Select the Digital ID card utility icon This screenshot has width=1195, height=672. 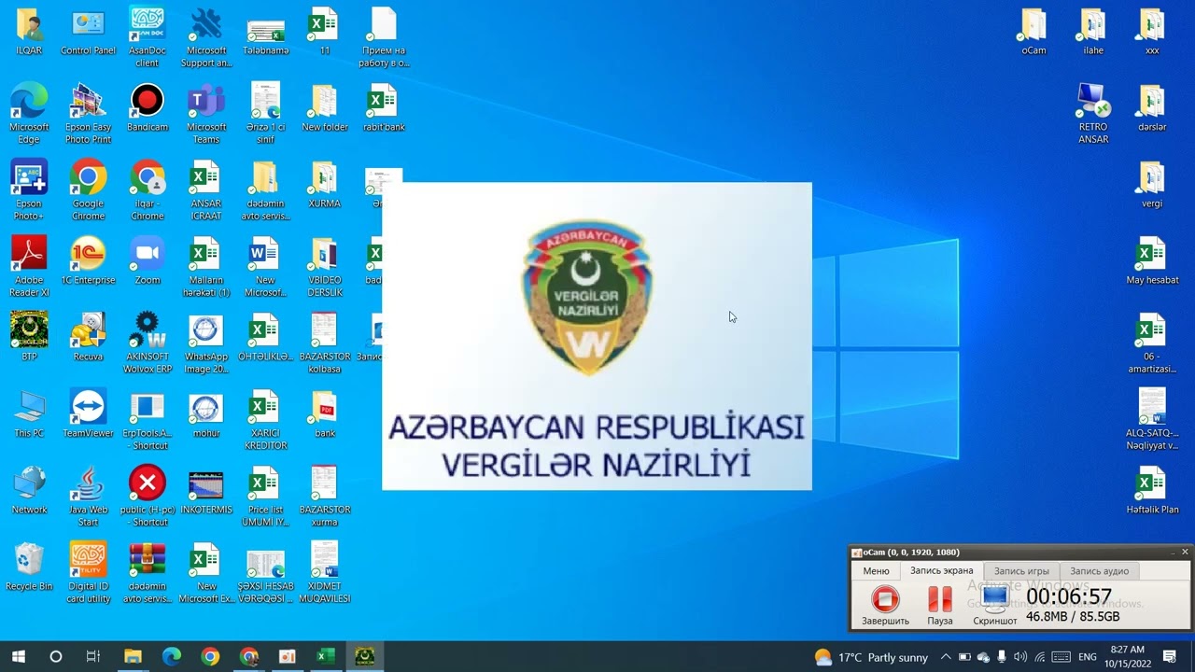(x=88, y=573)
